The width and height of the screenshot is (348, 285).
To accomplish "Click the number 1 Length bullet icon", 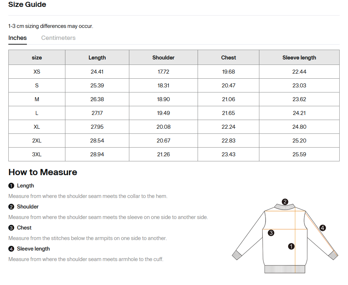I will pos(11,186).
